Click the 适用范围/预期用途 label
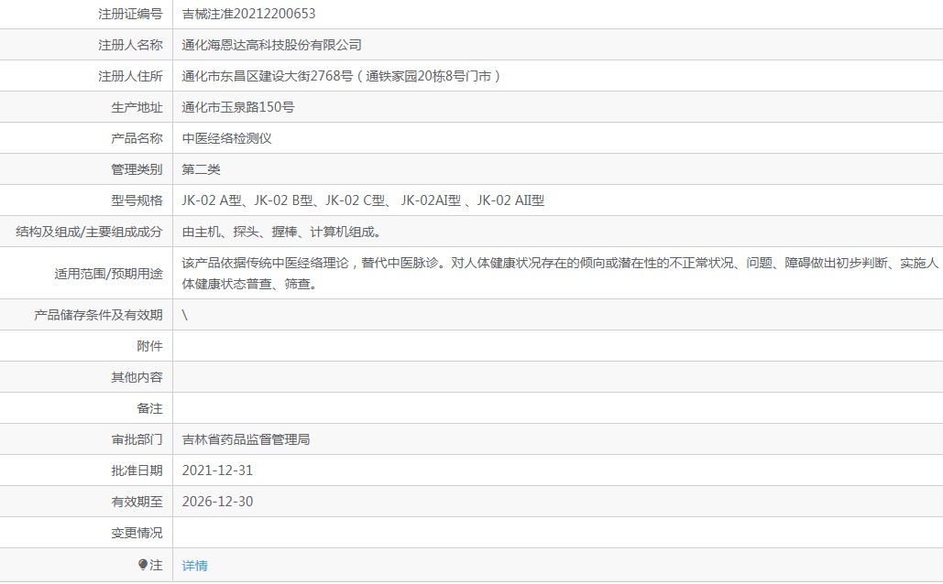 click(x=108, y=274)
